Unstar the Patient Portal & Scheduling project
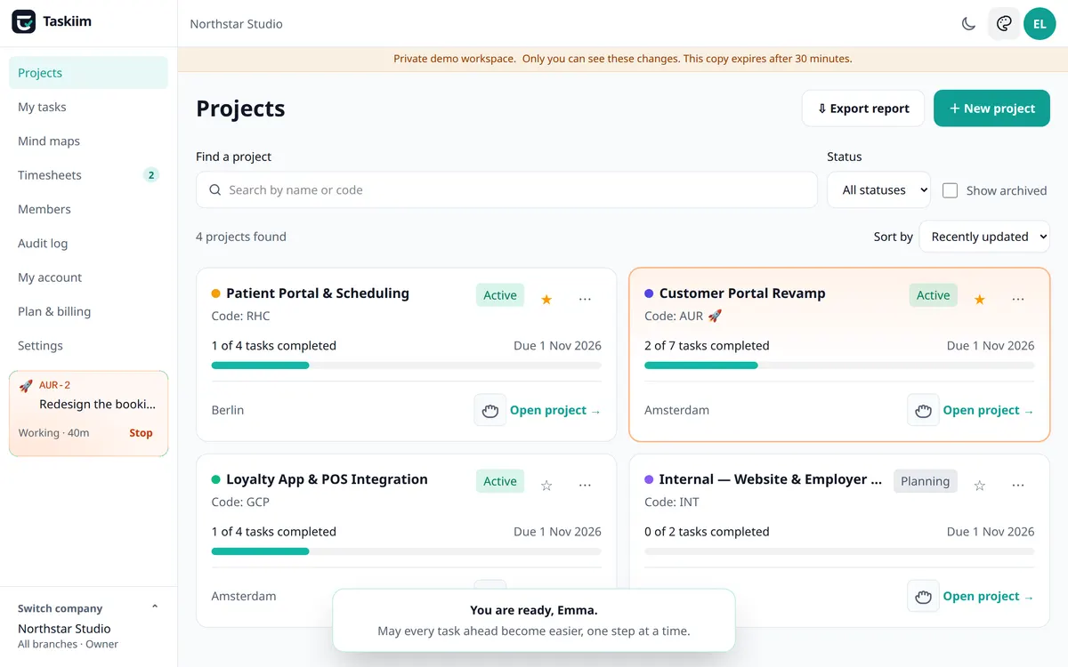The image size is (1068, 667). coord(546,300)
